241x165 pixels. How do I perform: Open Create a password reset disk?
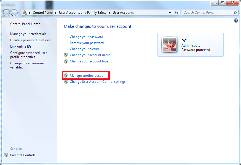31,40
